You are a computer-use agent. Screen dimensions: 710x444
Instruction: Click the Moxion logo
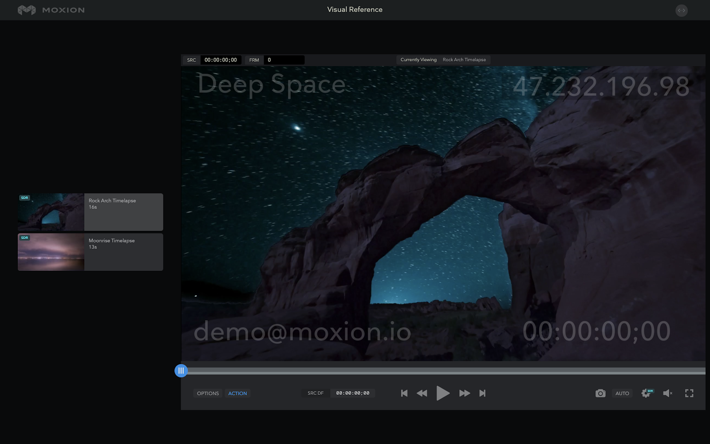click(x=51, y=10)
